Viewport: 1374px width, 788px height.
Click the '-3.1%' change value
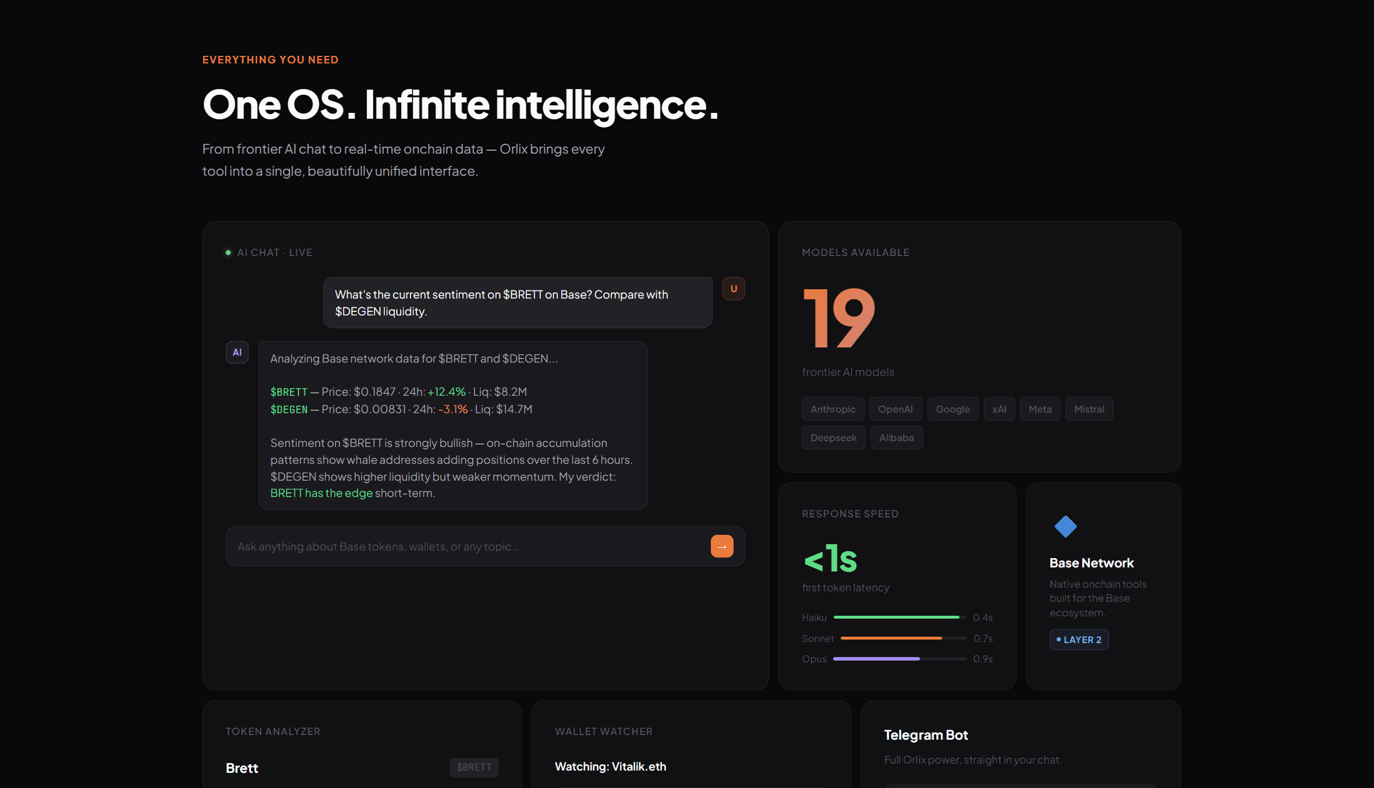coord(453,409)
